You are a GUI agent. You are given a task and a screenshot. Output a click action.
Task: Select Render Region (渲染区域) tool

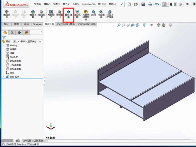[77, 14]
